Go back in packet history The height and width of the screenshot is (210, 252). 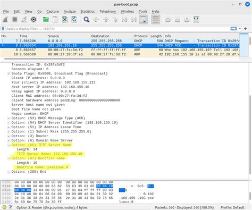pos(96,20)
